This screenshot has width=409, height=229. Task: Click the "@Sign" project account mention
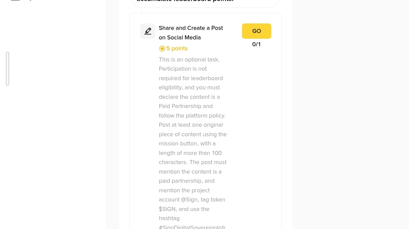[189, 199]
